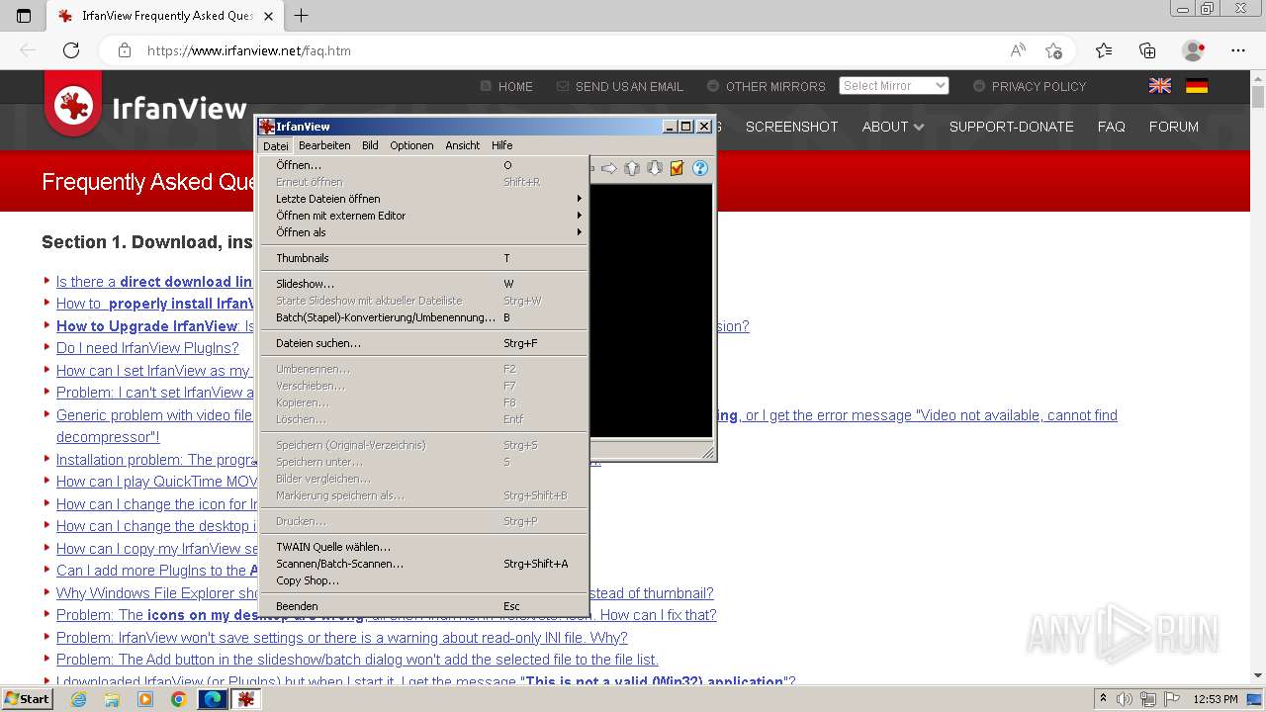The width and height of the screenshot is (1266, 712).
Task: Click the IrfanView red splat website logo
Action: [73, 105]
